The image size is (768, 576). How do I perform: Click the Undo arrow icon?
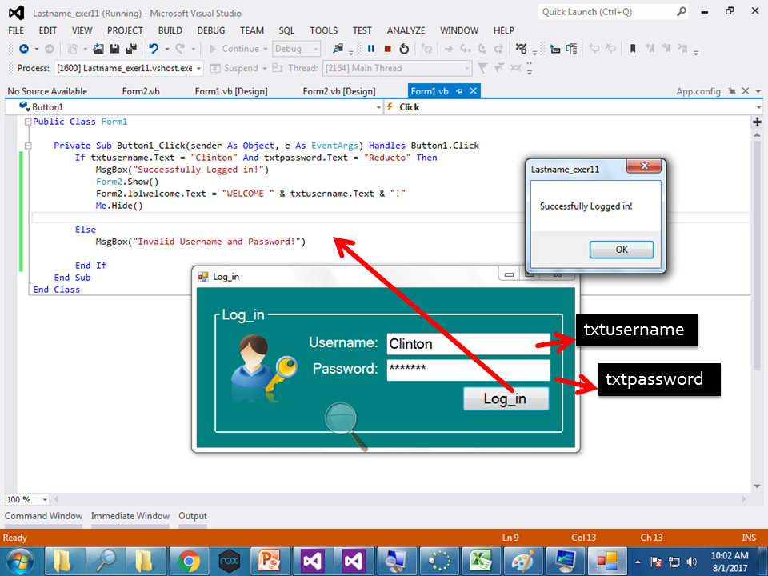(154, 49)
